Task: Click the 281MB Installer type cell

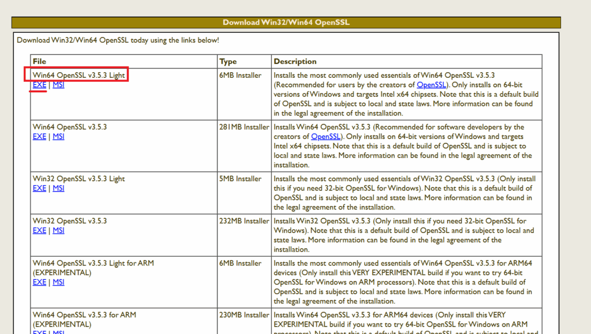Action: pyautogui.click(x=244, y=127)
